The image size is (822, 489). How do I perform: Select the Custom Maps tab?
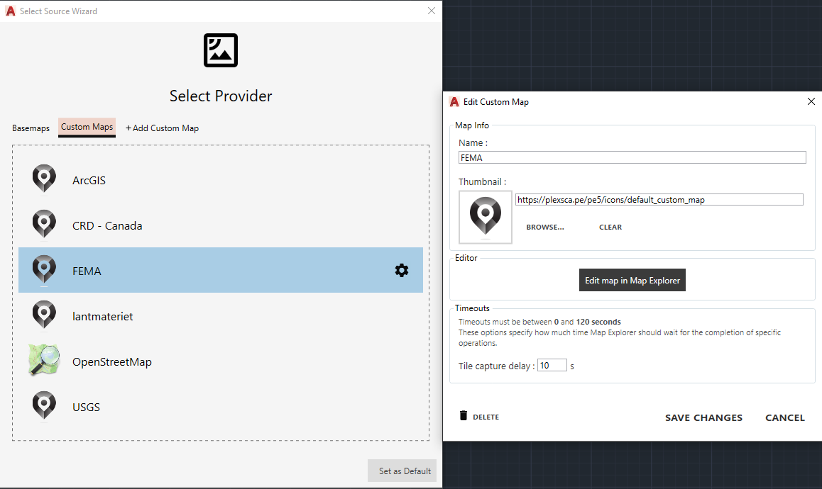[87, 128]
